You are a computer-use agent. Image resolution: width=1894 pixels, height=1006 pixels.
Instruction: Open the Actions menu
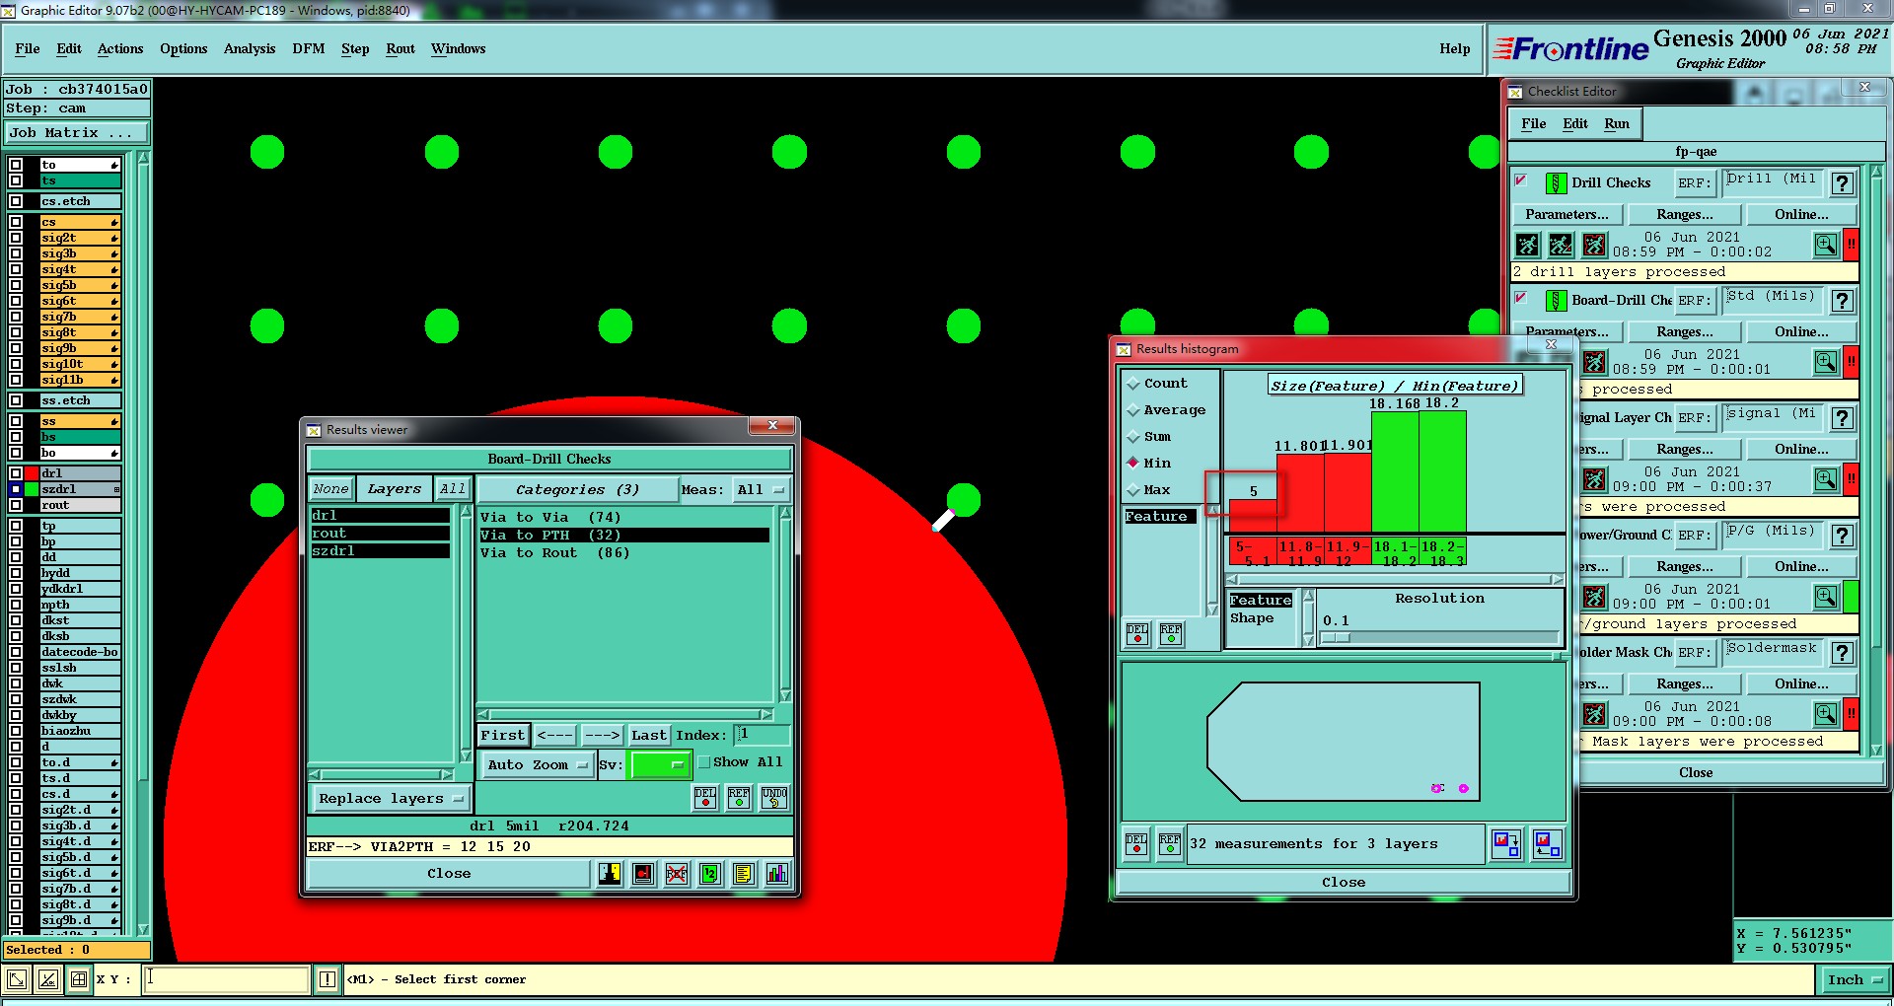click(120, 48)
